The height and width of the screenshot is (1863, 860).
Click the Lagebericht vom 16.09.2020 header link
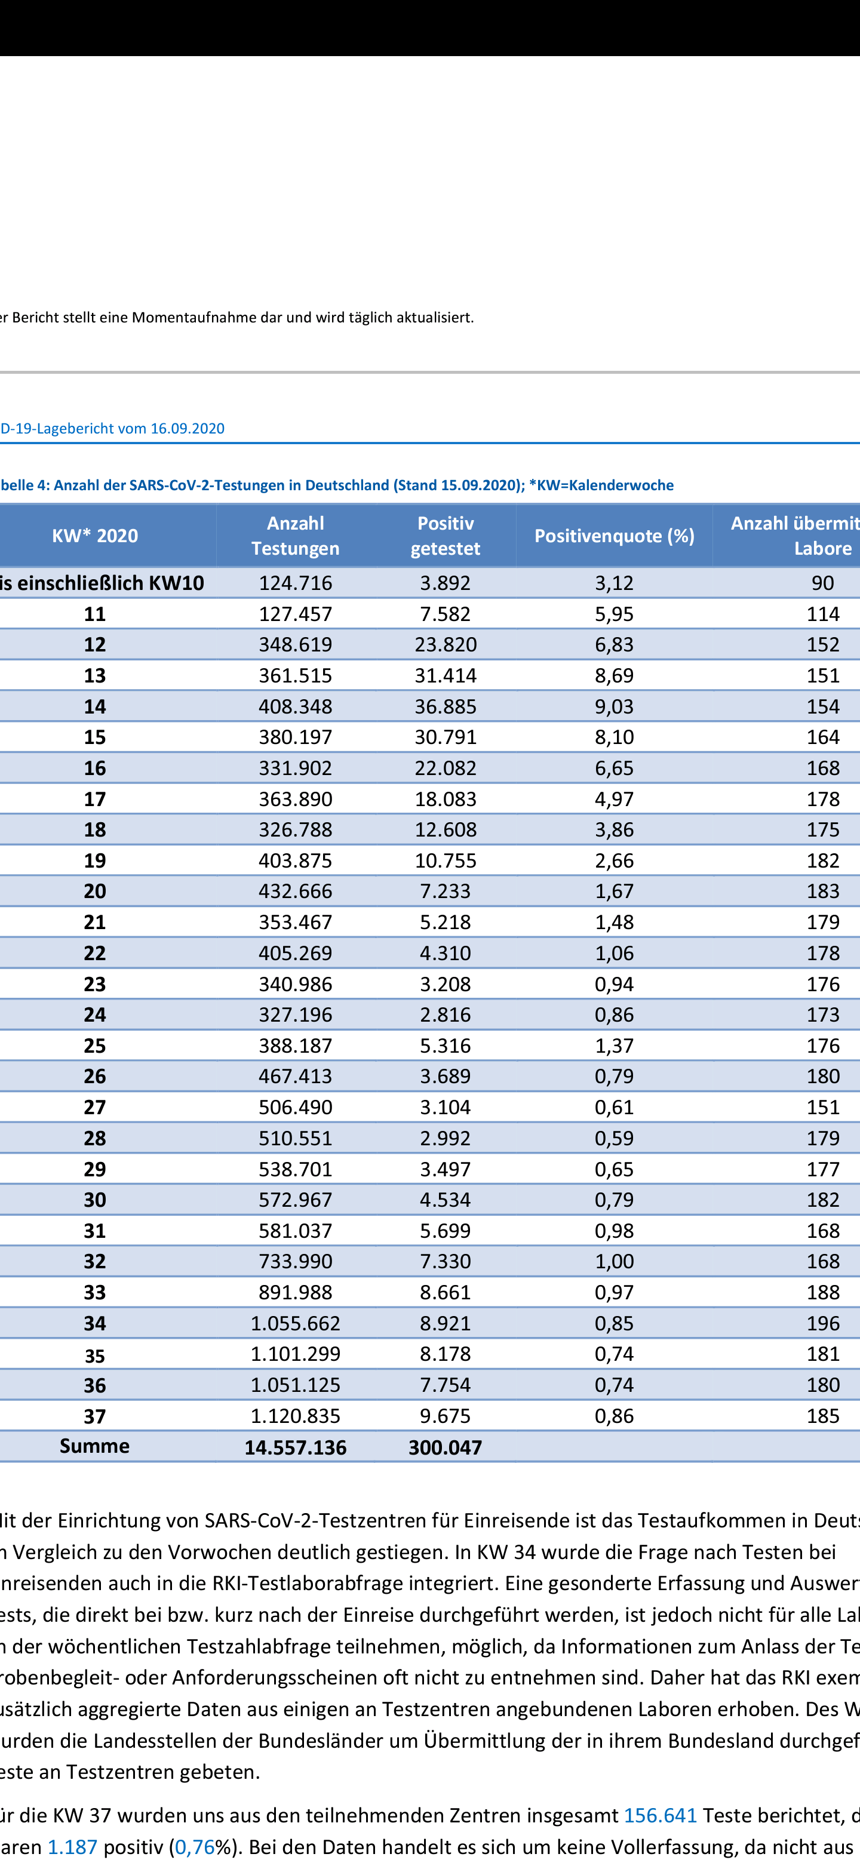pyautogui.click(x=112, y=428)
